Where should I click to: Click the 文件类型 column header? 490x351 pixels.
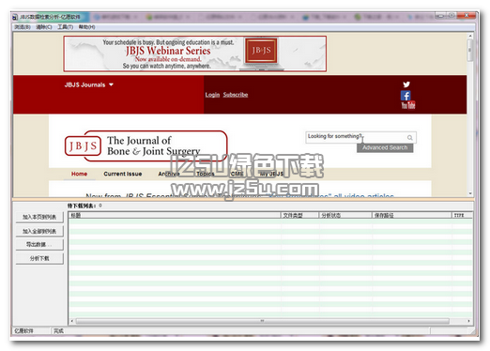pyautogui.click(x=300, y=215)
